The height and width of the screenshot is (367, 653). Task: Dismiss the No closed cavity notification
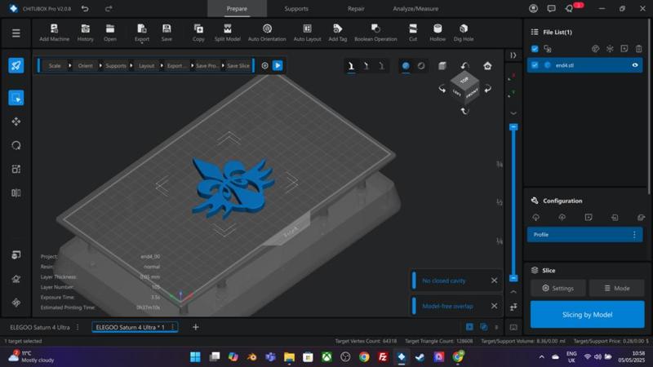[x=494, y=281]
